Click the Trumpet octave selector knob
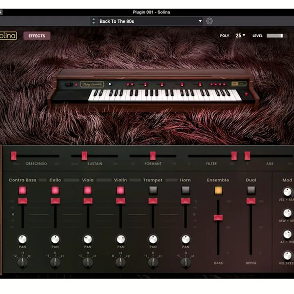The height and width of the screenshot is (294, 294). 153,262
